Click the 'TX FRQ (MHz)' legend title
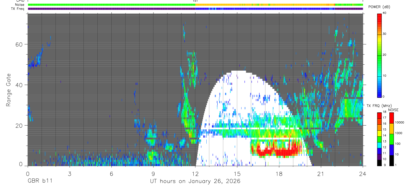 pos(379,105)
